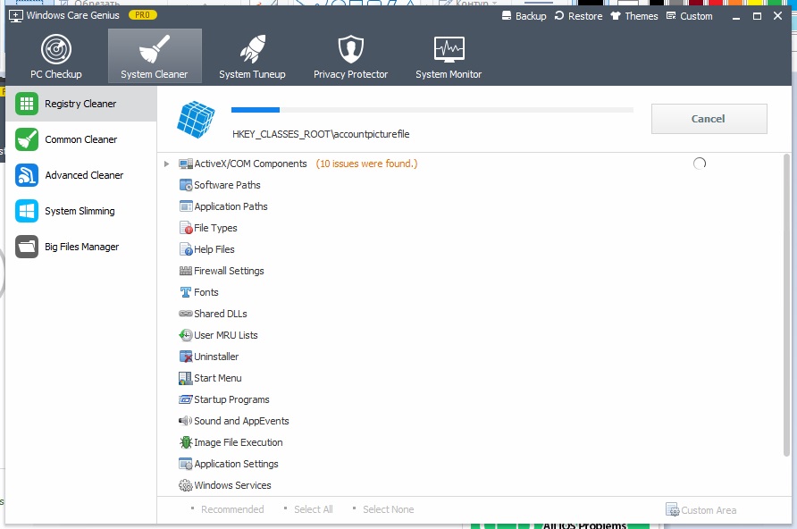The height and width of the screenshot is (529, 797).
Task: Select the System Cleaner broom icon
Action: 155,49
